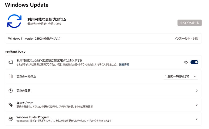Expand 更新の履歴 with its chevron
This screenshot has width=209, height=129.
(x=197, y=90)
